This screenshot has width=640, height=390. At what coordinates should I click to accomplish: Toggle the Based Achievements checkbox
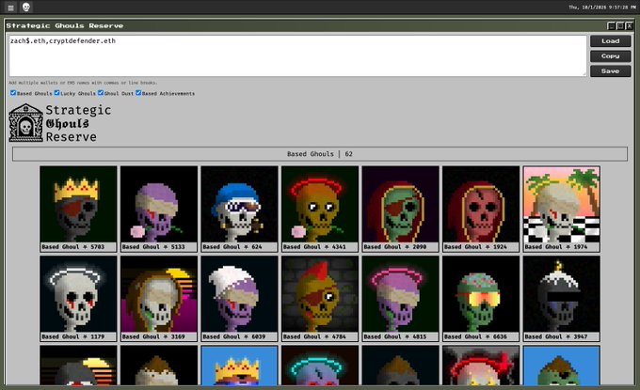click(138, 93)
